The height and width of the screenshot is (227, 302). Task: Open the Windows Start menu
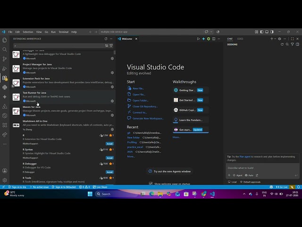click(x=90, y=194)
